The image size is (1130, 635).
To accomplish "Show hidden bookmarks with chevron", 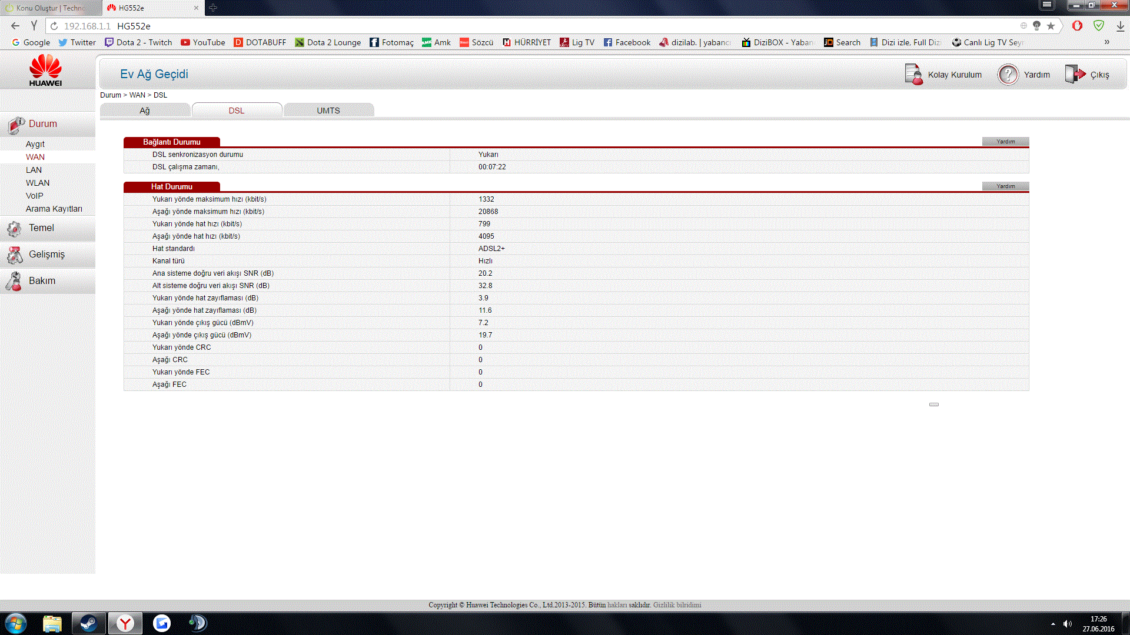I will 1107,42.
